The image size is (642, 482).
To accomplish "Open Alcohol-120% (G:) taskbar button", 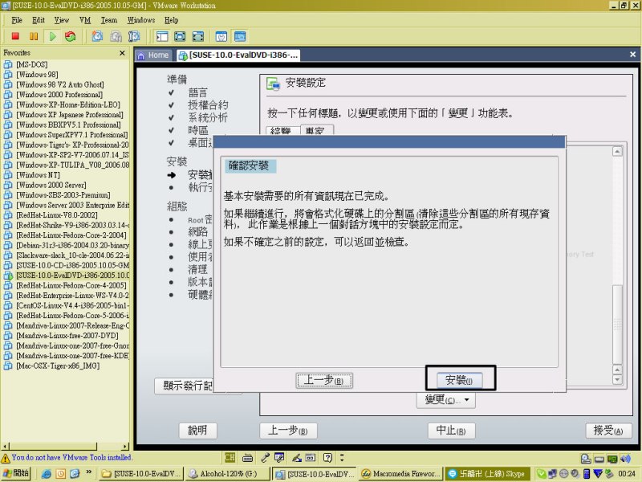I will (227, 474).
